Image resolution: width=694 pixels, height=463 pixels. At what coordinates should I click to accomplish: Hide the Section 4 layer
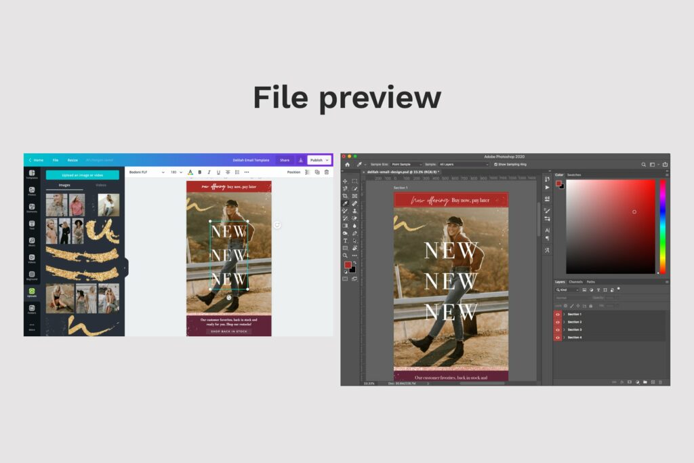tap(557, 337)
